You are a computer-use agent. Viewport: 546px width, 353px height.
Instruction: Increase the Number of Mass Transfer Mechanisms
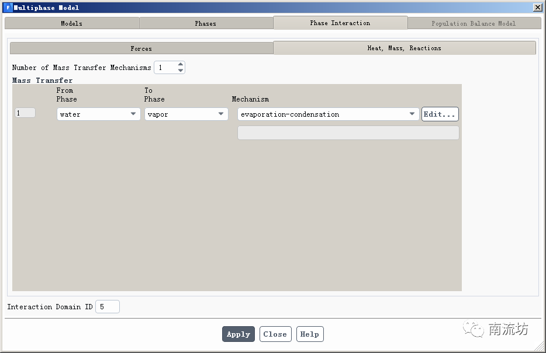point(181,65)
